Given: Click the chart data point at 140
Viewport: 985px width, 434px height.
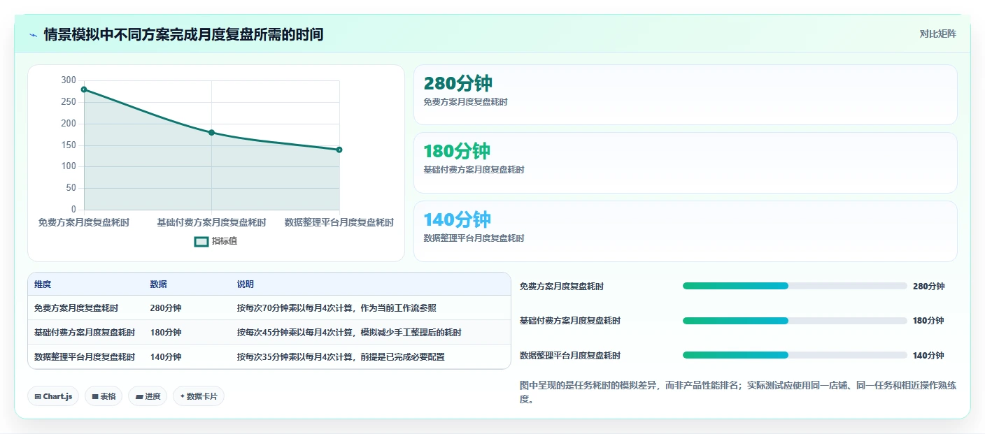Looking at the screenshot, I should pyautogui.click(x=339, y=150).
